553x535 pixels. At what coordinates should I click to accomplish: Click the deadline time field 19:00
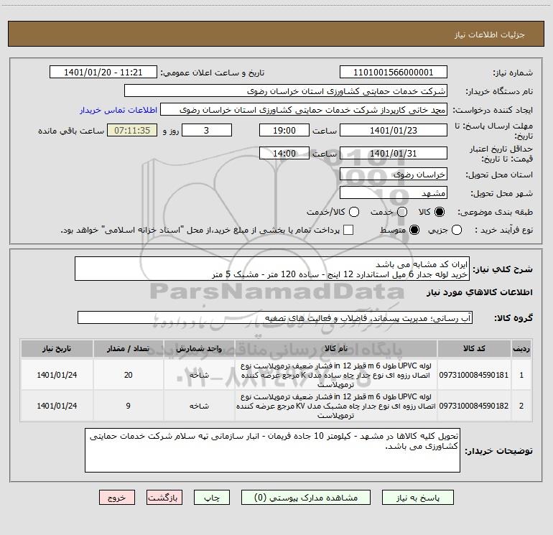click(284, 130)
